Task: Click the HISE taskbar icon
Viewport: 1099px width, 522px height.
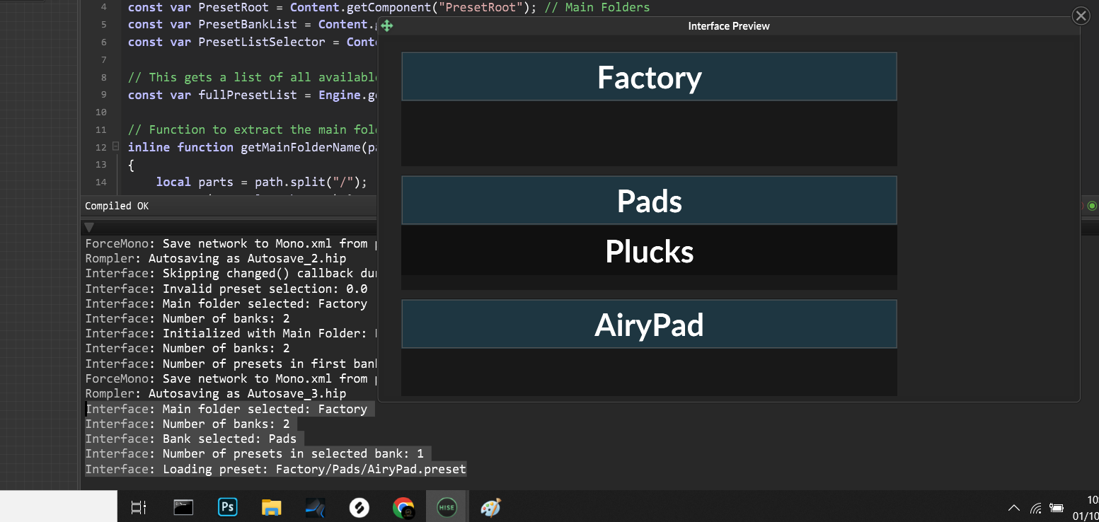Action: click(447, 507)
